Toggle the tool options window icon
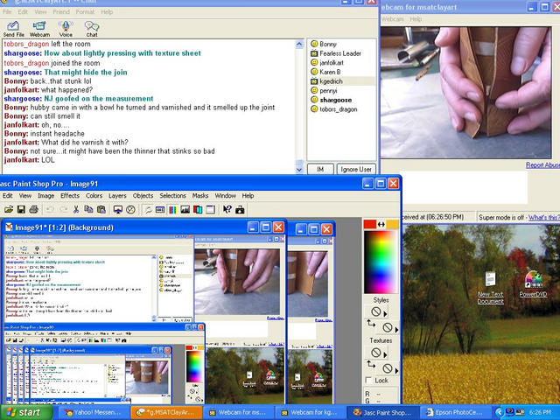 [160, 210]
